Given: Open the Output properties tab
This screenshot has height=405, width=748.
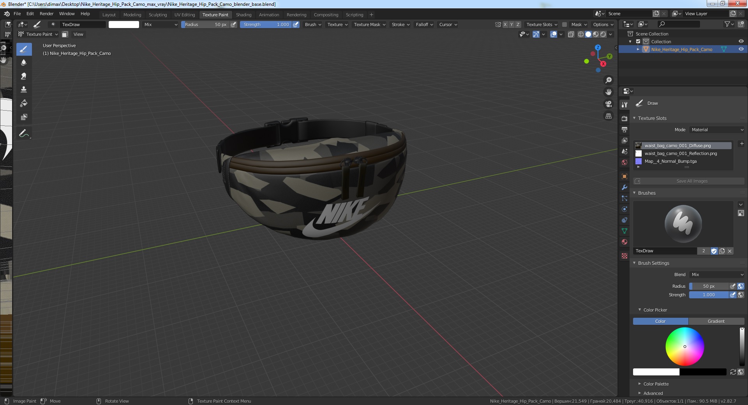Looking at the screenshot, I should coord(625,129).
